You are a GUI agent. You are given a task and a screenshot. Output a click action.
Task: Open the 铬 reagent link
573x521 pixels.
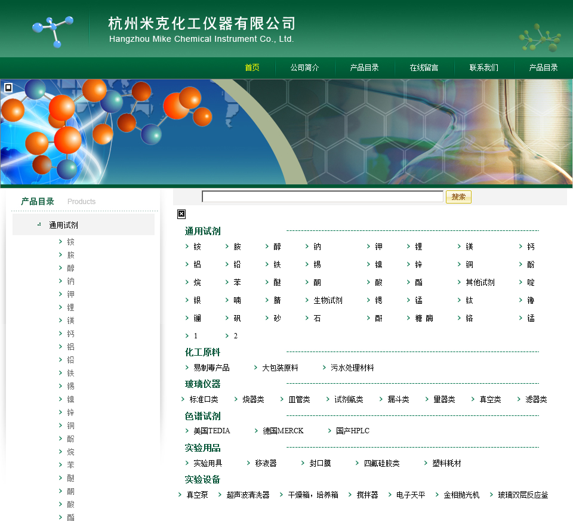(469, 318)
